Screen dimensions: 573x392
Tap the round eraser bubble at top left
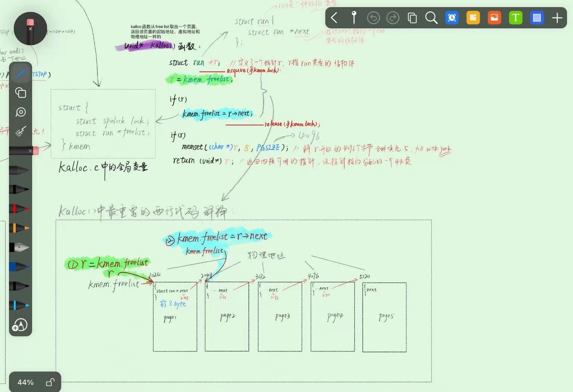point(30,28)
